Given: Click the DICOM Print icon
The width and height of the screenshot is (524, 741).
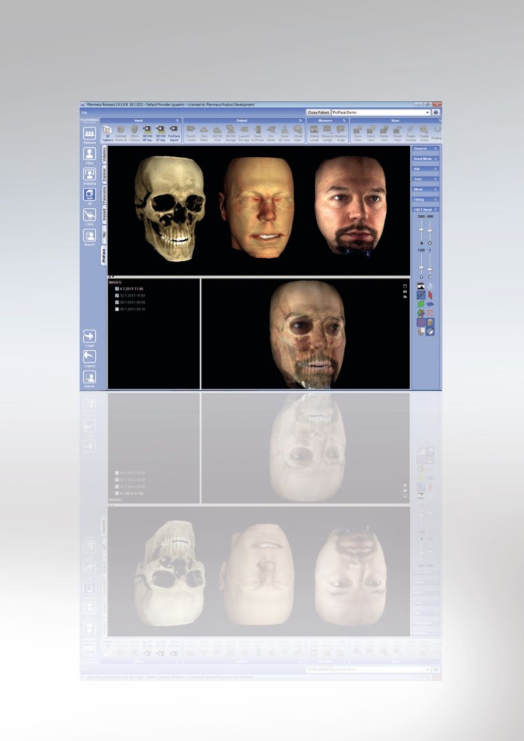Looking at the screenshot, I should [217, 133].
